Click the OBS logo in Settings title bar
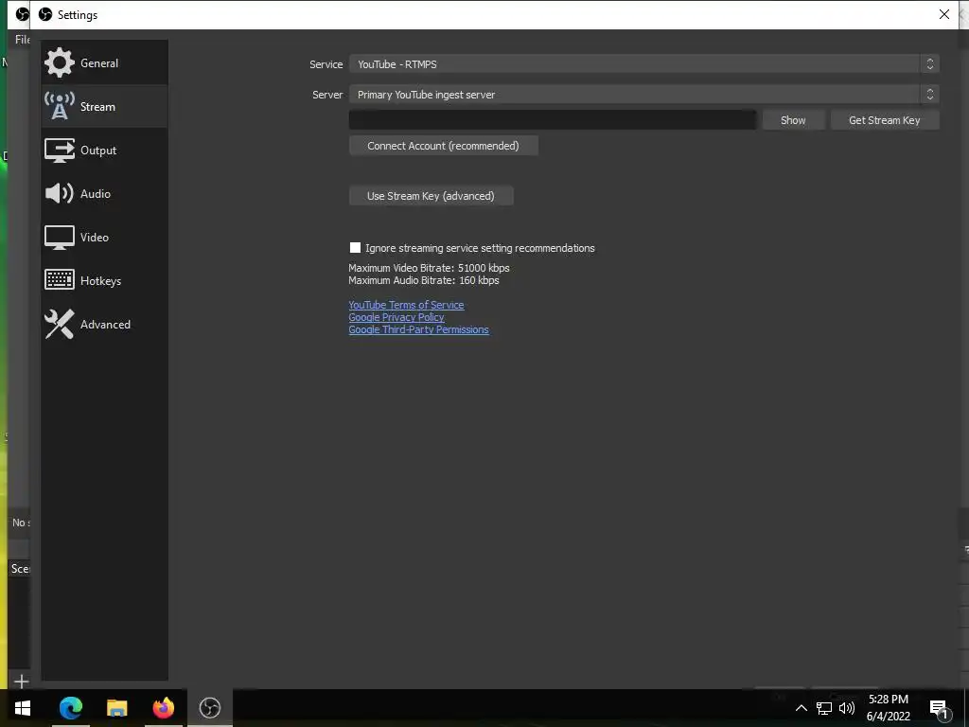Screen dimensions: 969x727 (45, 14)
